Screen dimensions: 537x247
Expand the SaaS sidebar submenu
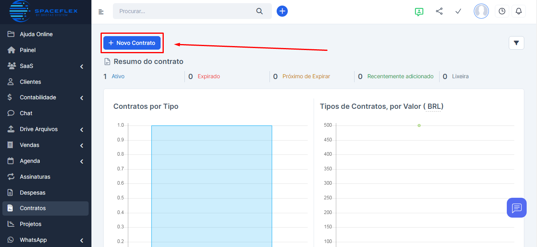(81, 66)
